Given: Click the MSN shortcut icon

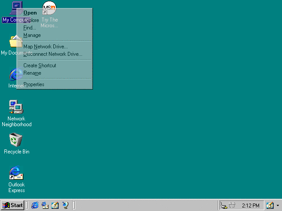Looking at the screenshot, I should [x=49, y=8].
